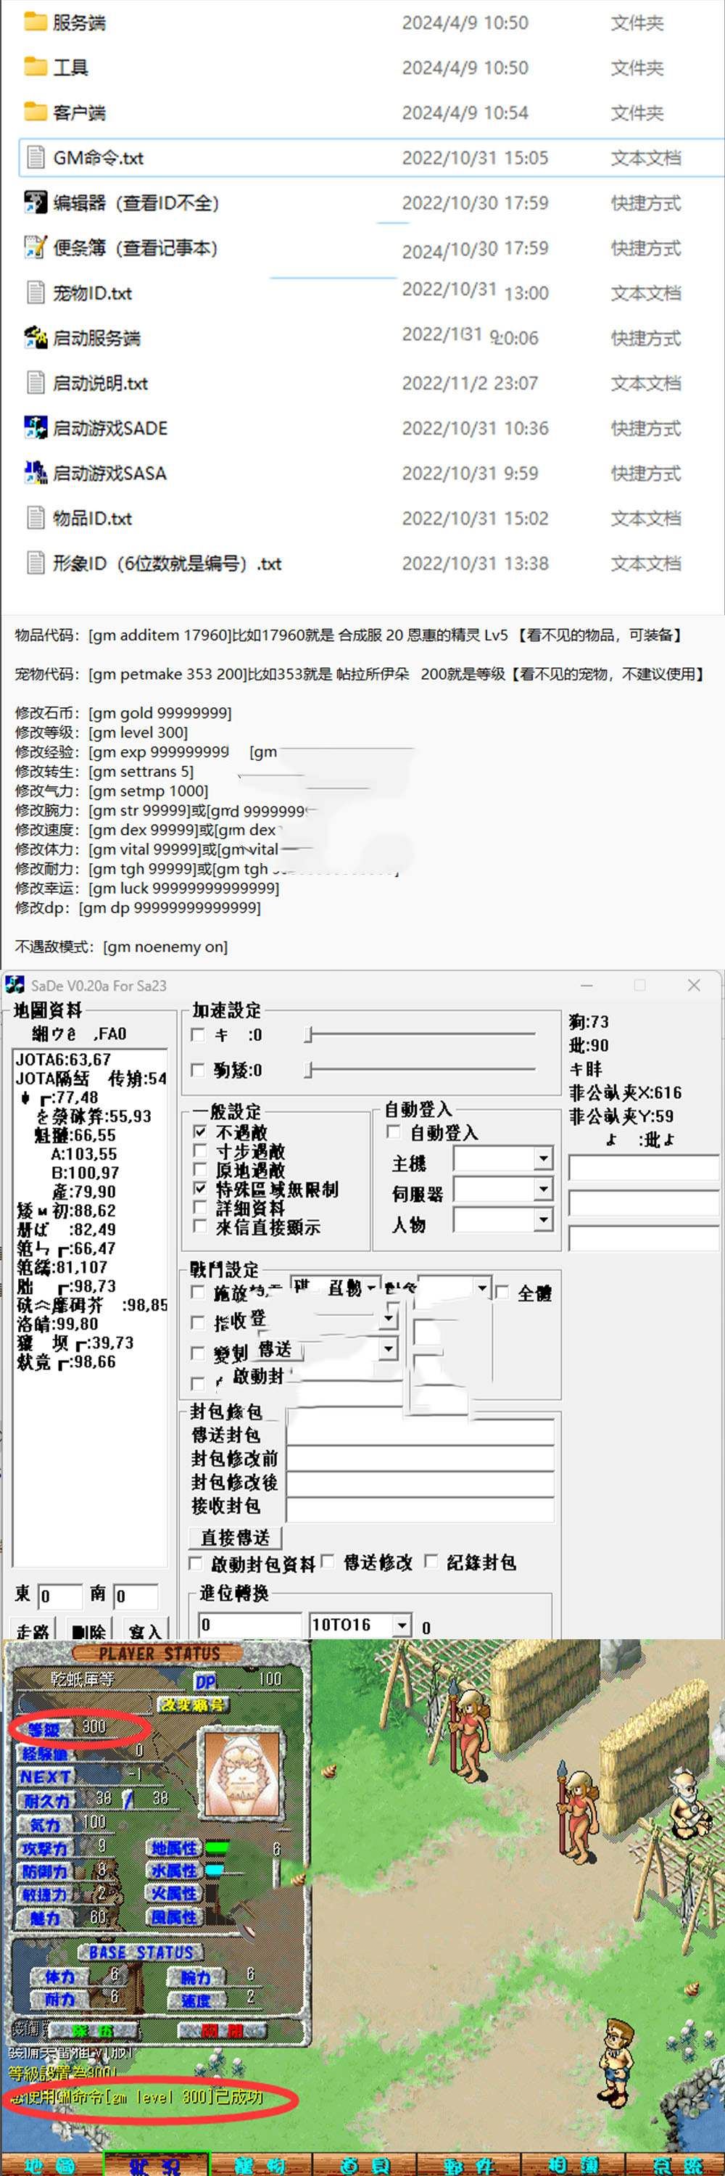Open the 编辑器 shortcut icon

point(35,203)
